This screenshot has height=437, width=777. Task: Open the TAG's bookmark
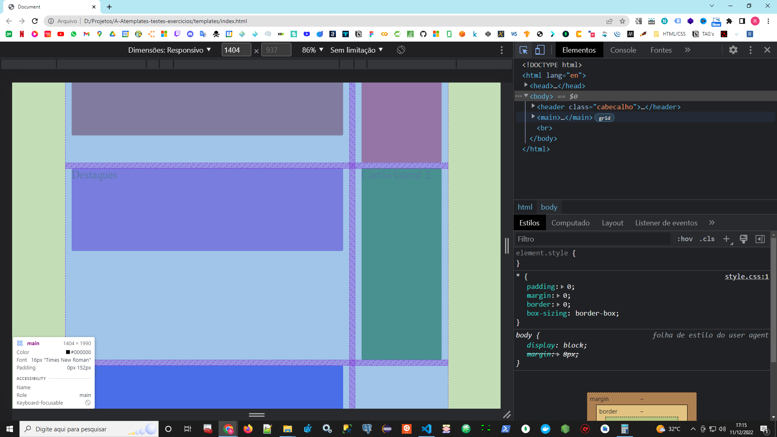pyautogui.click(x=703, y=34)
